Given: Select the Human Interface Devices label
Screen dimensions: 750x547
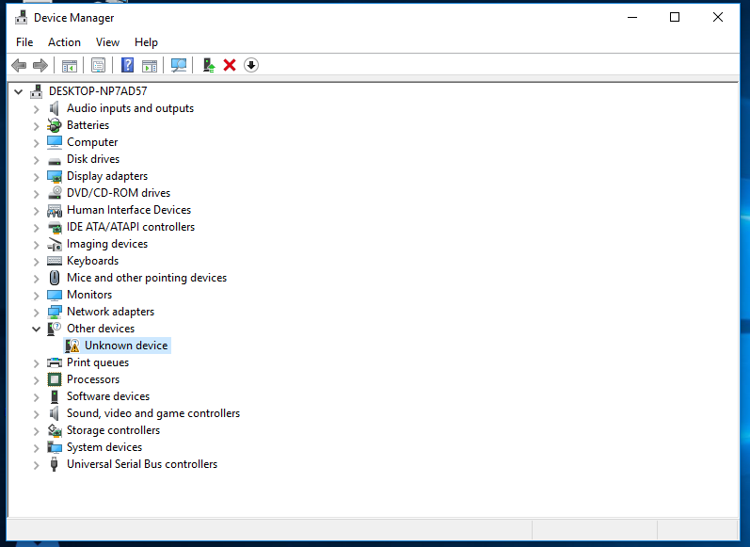Looking at the screenshot, I should coord(129,210).
